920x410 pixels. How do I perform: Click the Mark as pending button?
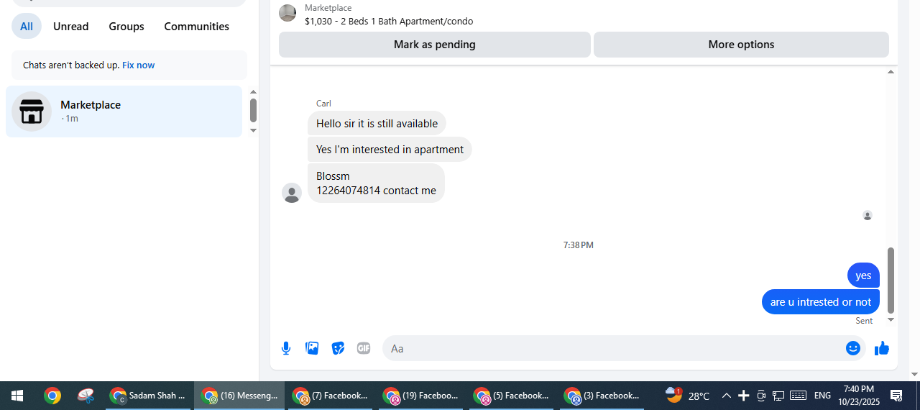point(435,45)
